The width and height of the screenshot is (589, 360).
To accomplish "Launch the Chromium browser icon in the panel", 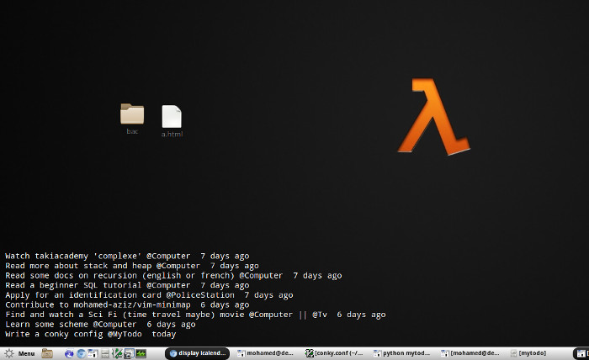I will pos(81,353).
